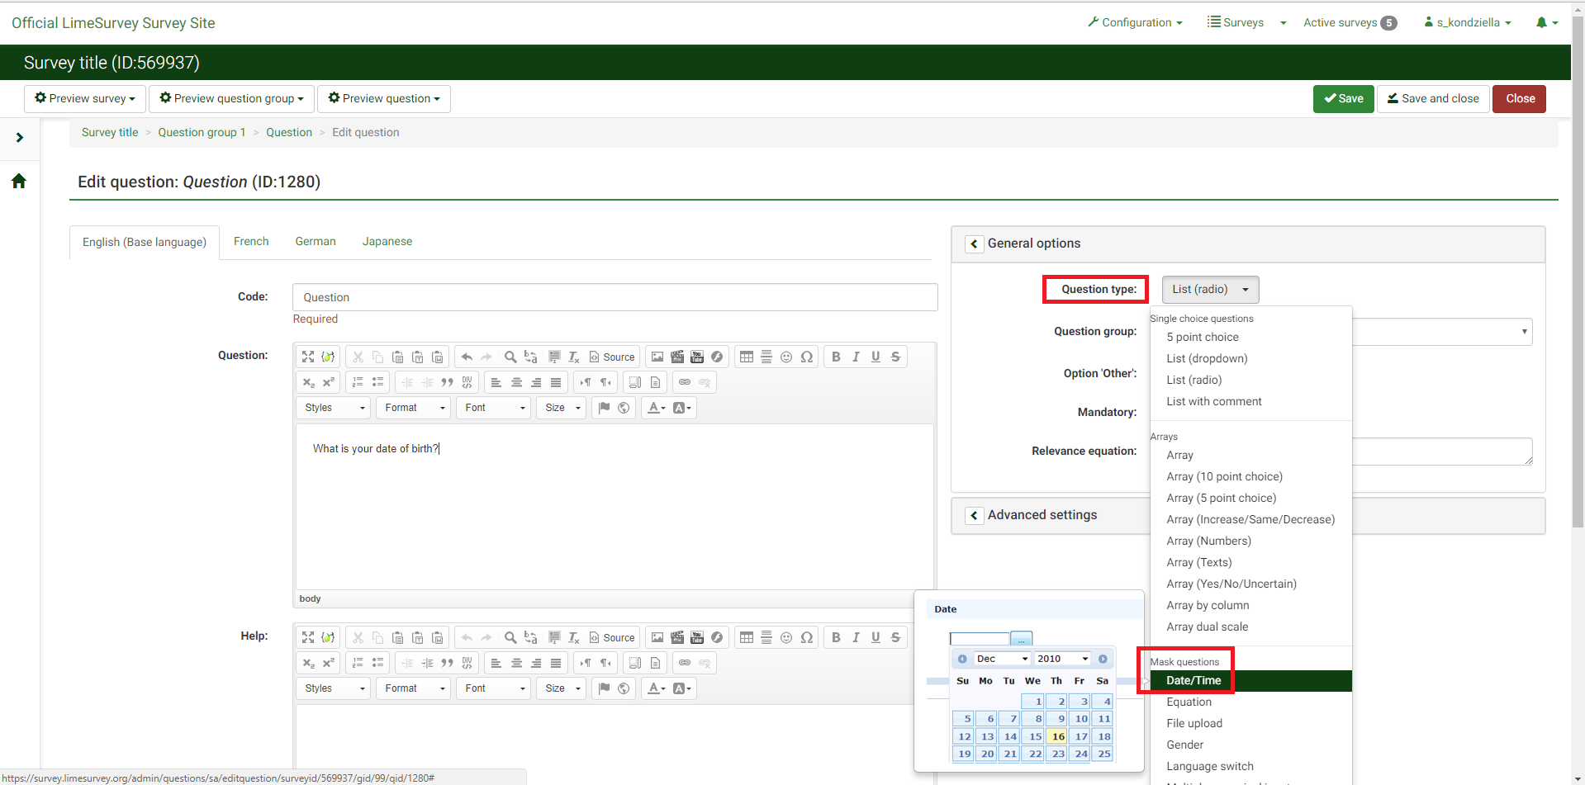Click into the Code input field
Viewport: 1585px width, 785px height.
[x=615, y=297]
